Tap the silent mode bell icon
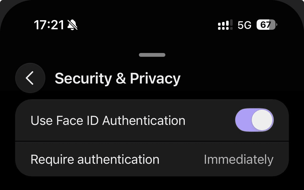The height and width of the screenshot is (190, 304). (73, 25)
